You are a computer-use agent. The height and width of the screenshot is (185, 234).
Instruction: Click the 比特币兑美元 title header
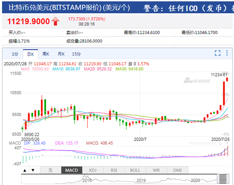[x=69, y=8]
